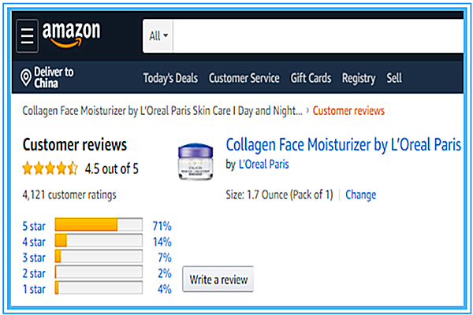
Task: Click the Deliver to location pin icon
Action: pyautogui.click(x=25, y=78)
